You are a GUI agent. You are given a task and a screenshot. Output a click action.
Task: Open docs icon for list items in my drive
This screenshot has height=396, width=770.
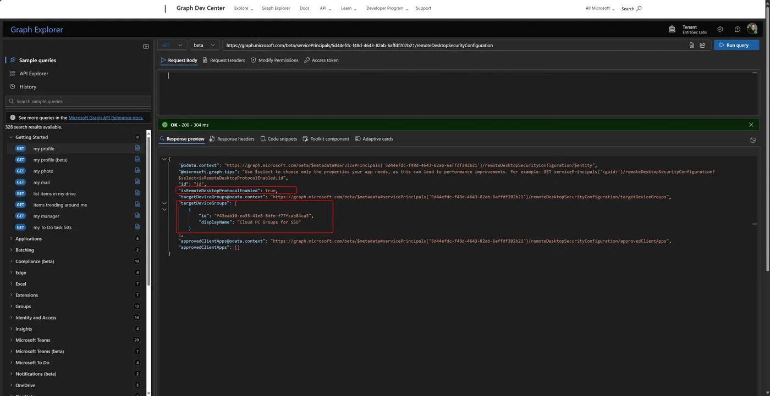click(137, 193)
